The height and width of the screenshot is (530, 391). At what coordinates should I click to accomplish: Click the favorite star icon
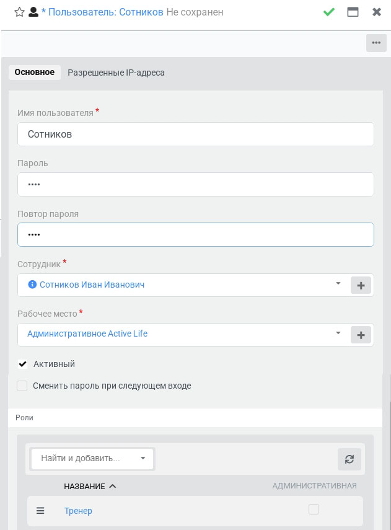[19, 12]
